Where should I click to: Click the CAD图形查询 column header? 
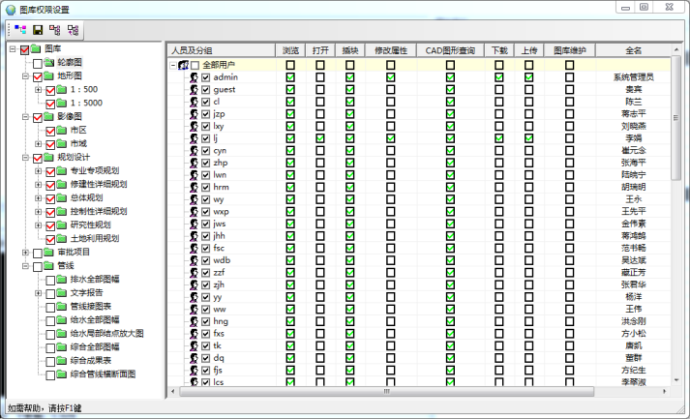(450, 49)
